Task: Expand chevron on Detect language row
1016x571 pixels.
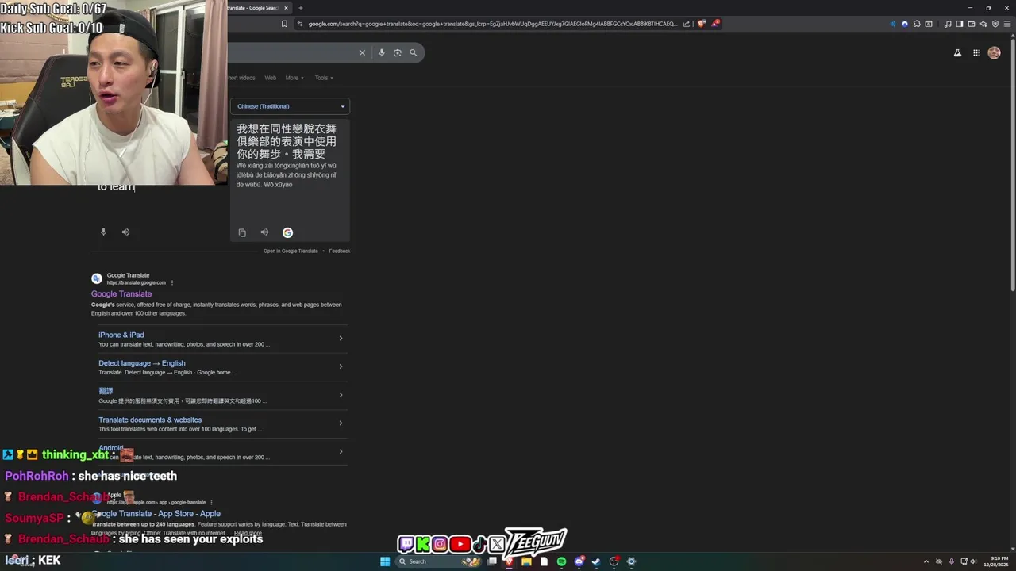Action: (x=341, y=366)
